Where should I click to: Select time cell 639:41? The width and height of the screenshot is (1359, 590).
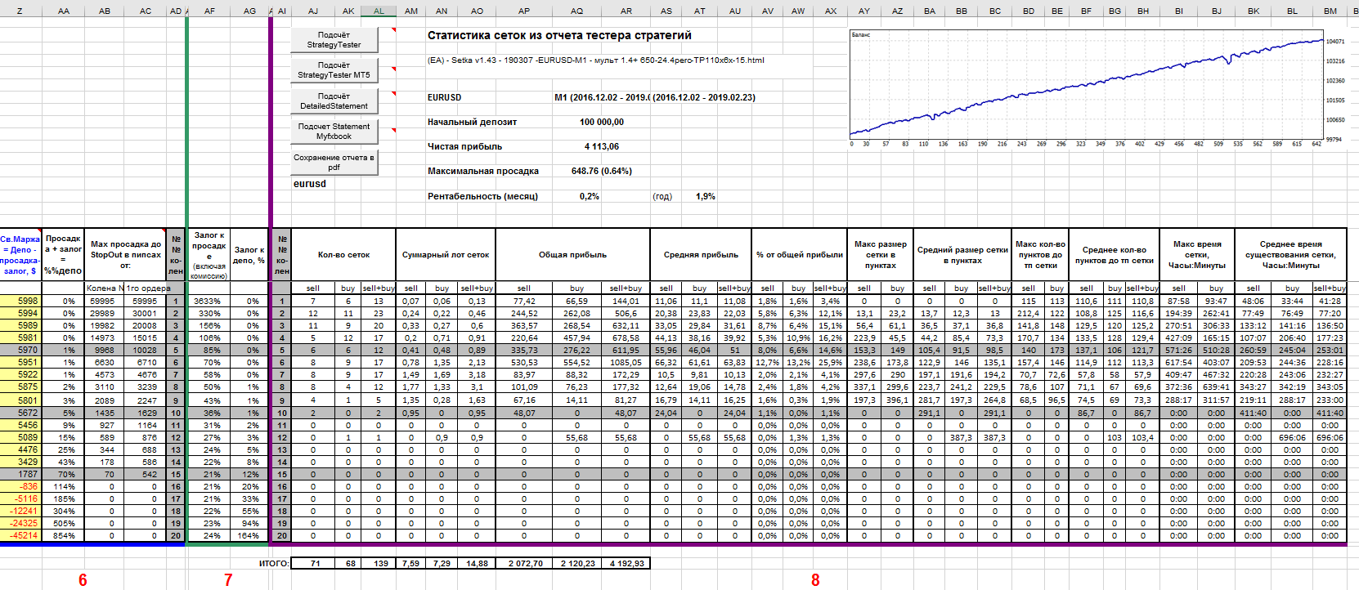[x=1216, y=387]
